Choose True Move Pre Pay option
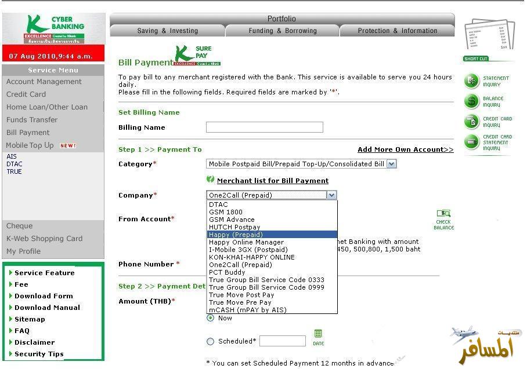 click(272, 302)
